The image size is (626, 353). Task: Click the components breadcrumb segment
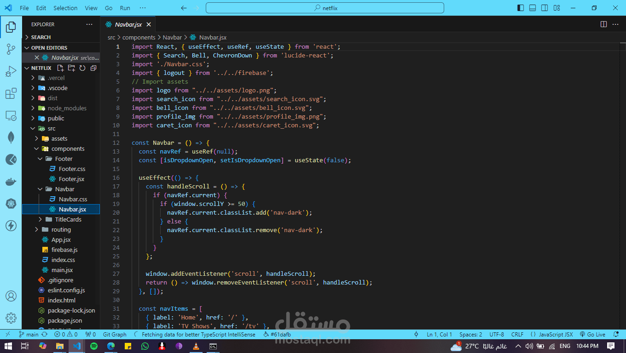pyautogui.click(x=139, y=37)
